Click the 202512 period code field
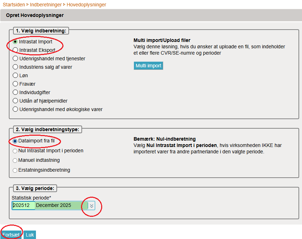The image size is (302, 239). tap(23, 206)
